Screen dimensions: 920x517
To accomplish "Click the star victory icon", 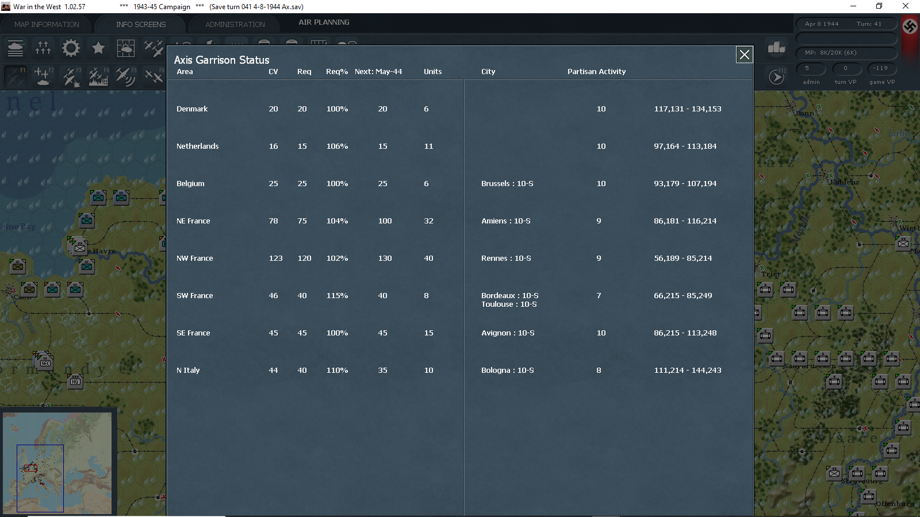I will (98, 48).
